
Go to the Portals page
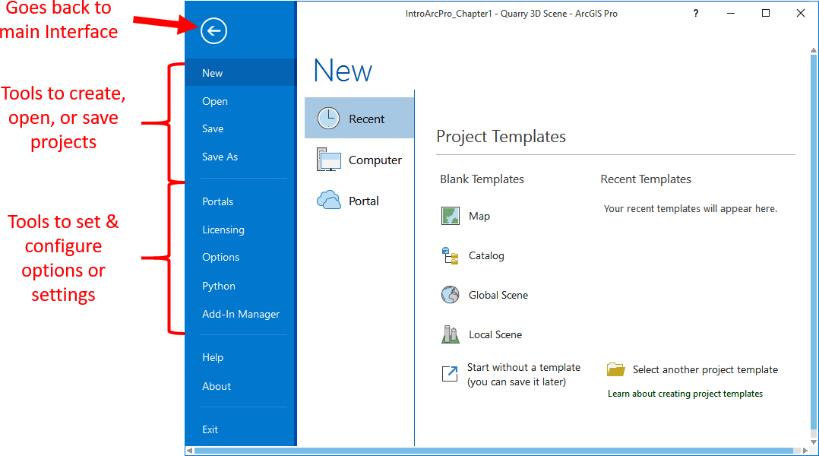(217, 202)
